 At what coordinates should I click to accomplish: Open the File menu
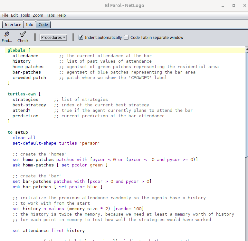[5, 15]
